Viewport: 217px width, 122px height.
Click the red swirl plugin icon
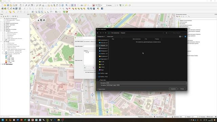(94, 5)
